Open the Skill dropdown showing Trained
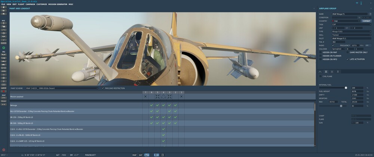 click(351, 35)
